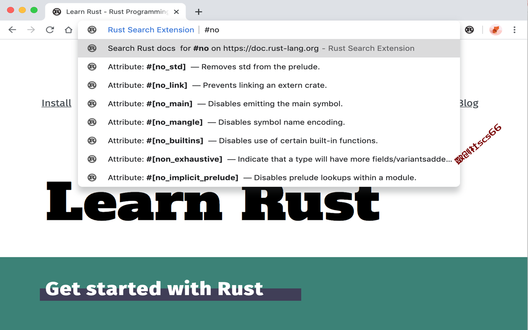Click the Rust Search Extension toolbar icon

[x=469, y=30]
